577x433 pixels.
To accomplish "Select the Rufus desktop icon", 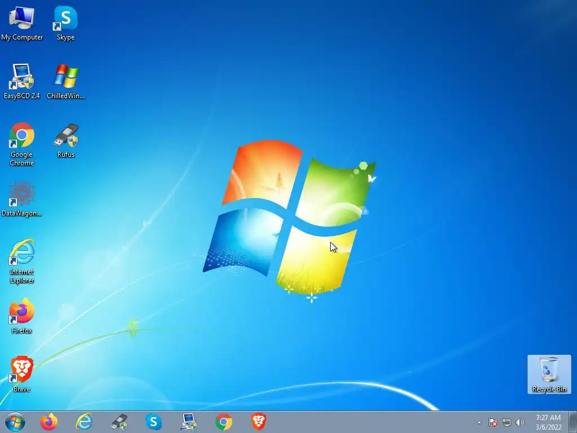I will coord(66,140).
